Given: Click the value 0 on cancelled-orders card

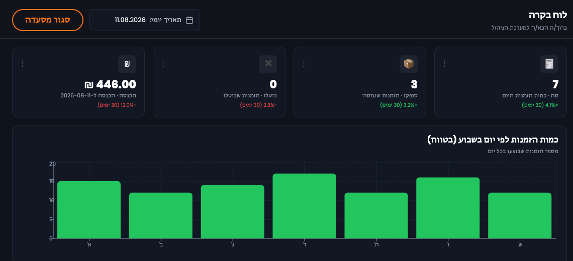Looking at the screenshot, I should coord(273,85).
